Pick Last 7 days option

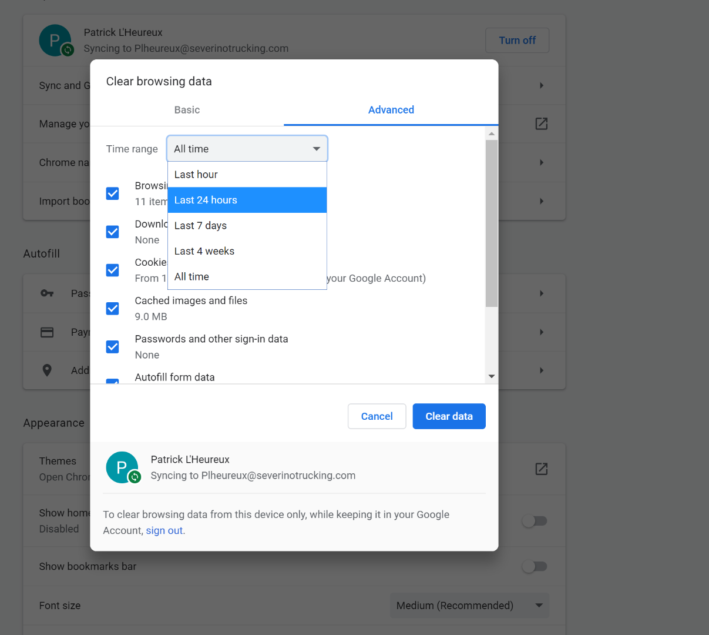pos(247,226)
